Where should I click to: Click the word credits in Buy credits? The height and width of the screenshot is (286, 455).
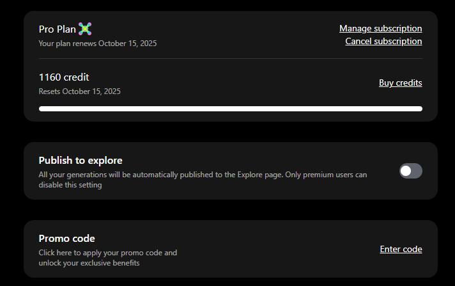pyautogui.click(x=409, y=83)
